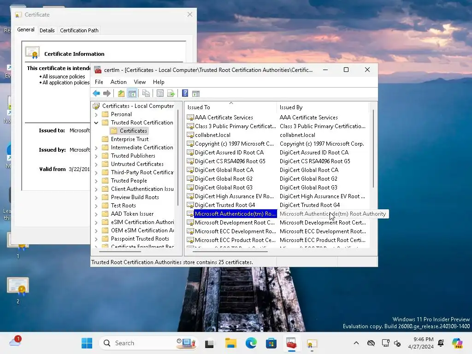Switch to Certification Path tab

click(x=79, y=30)
